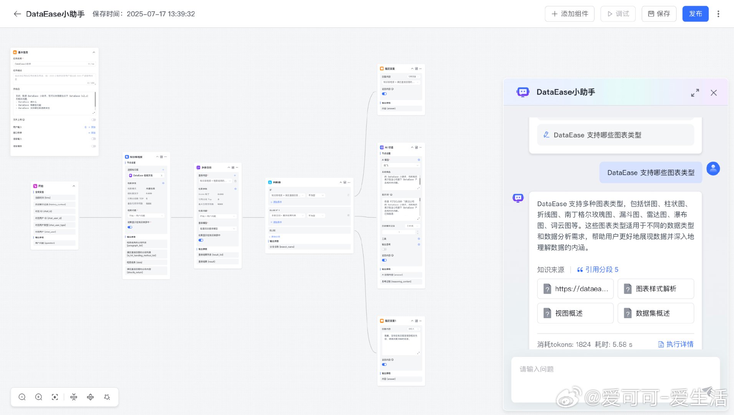Open 引用分段 5 references

pyautogui.click(x=598, y=270)
